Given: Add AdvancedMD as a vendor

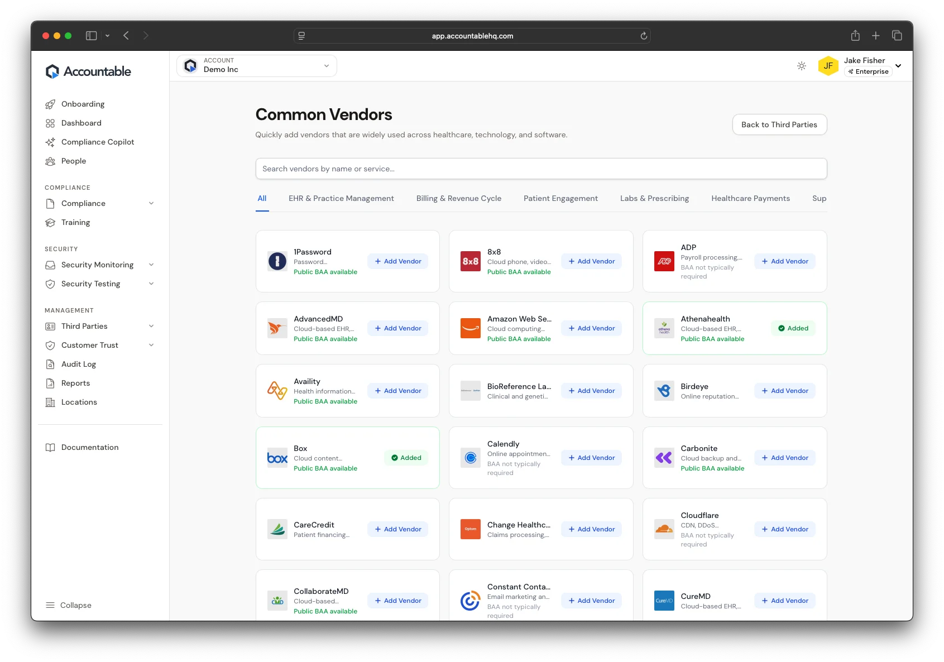Looking at the screenshot, I should point(397,328).
